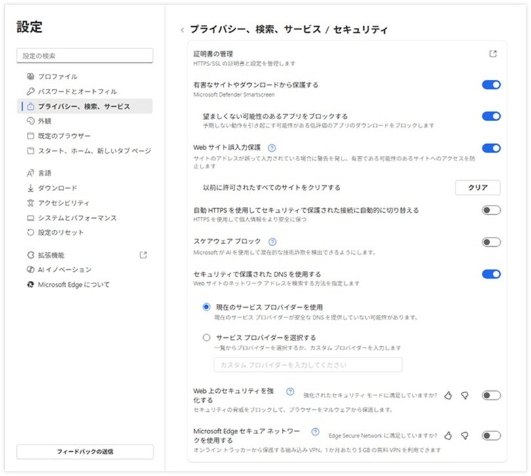This screenshot has width=531, height=476.
Task: Click help icon beside Web 上のセキュリティを強化する
Action: 290,392
